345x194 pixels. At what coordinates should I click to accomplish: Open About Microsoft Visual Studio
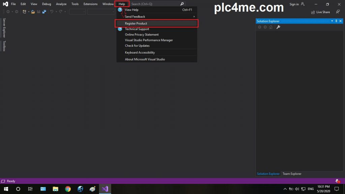coord(145,59)
